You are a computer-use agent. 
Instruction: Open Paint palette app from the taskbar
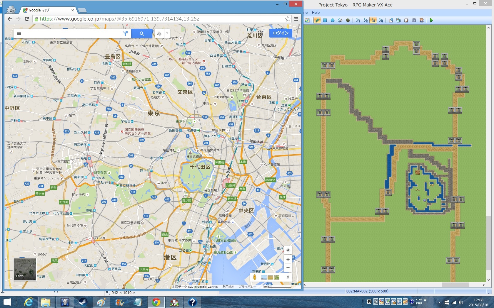[x=101, y=302]
